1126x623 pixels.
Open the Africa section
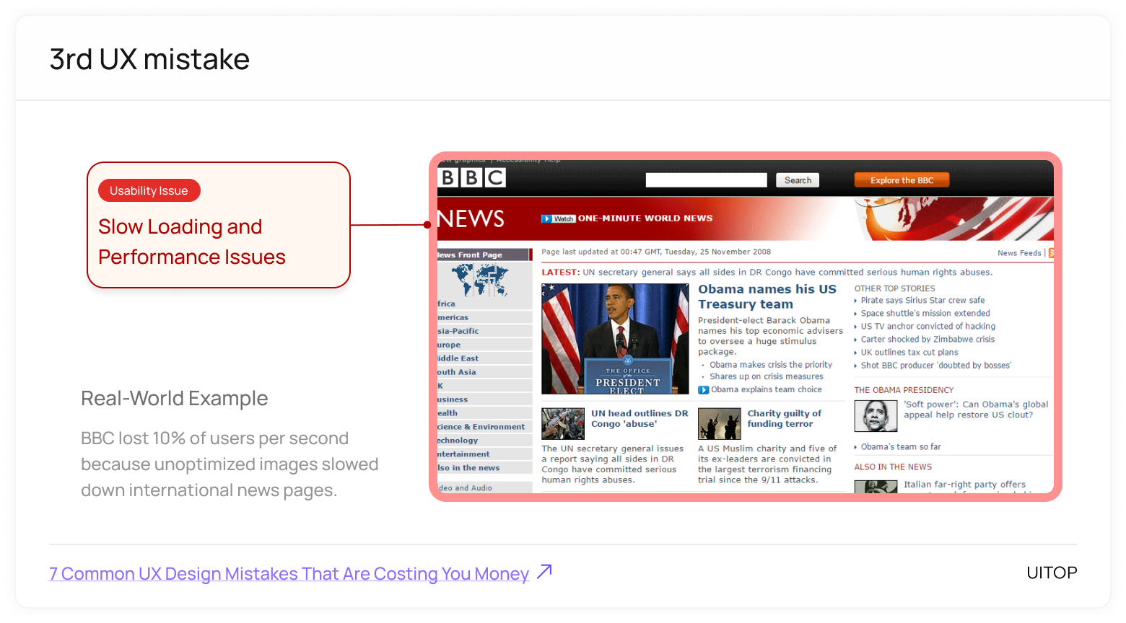[484, 304]
